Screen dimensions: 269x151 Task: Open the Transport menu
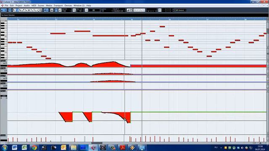click(58, 5)
